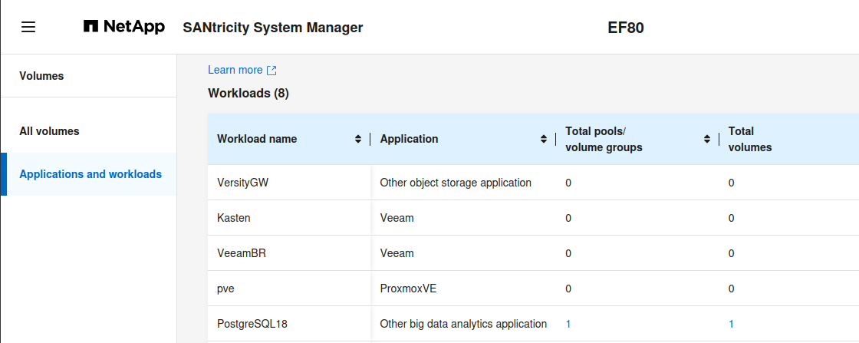Select the pve workload name
This screenshot has width=859, height=343.
pyautogui.click(x=225, y=289)
